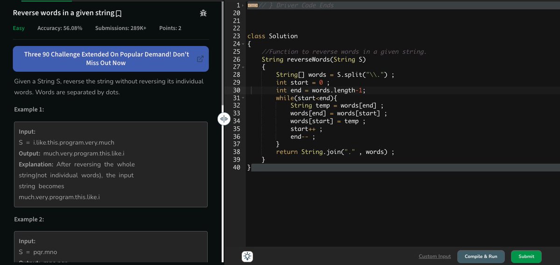Click the Example 2 heading
Screen dimensions: 560x265
(29, 219)
